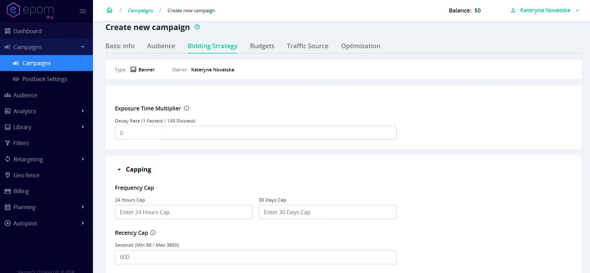This screenshot has width=590, height=273.
Task: Click the Billing card icon
Action: point(8,191)
